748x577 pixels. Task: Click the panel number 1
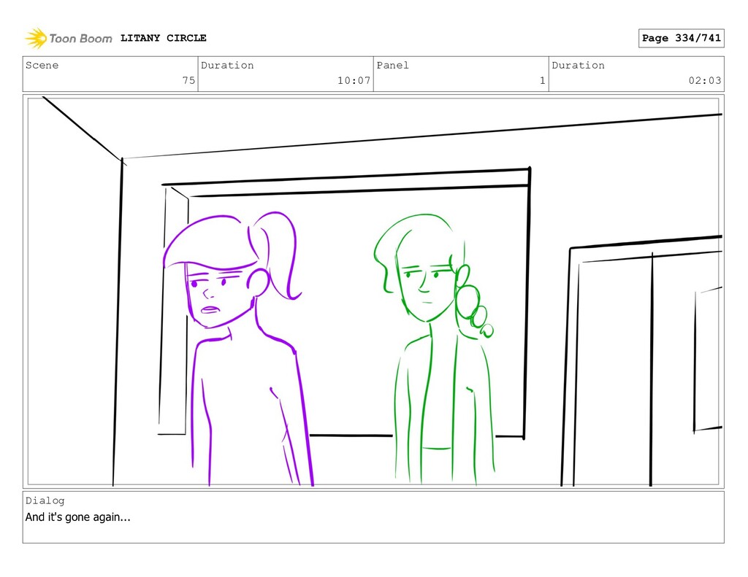click(x=543, y=80)
